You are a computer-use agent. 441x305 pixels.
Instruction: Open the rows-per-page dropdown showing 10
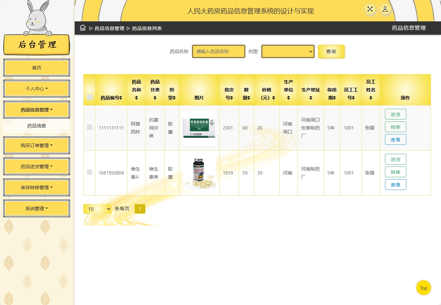[97, 209]
